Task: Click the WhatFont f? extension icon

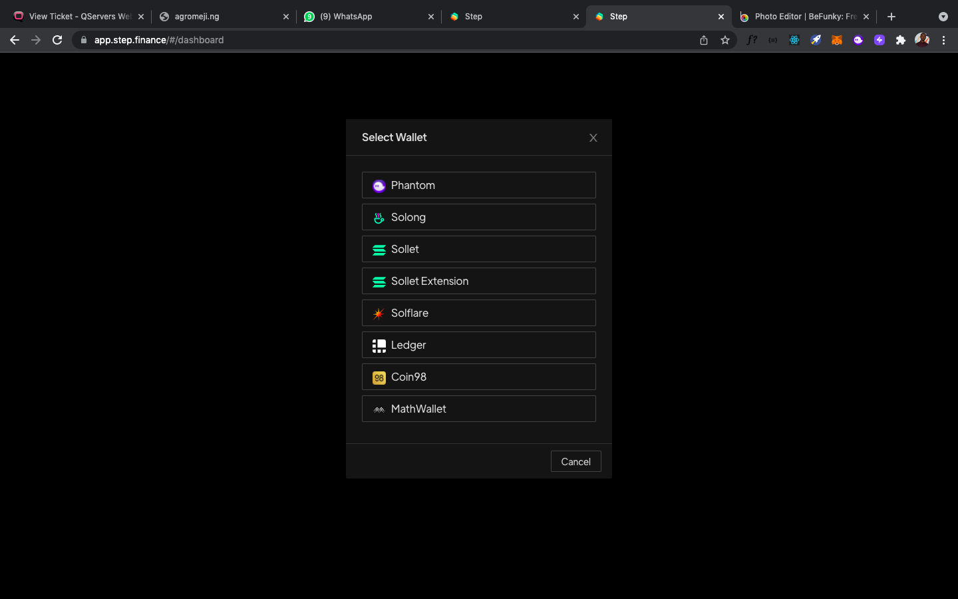Action: point(752,40)
